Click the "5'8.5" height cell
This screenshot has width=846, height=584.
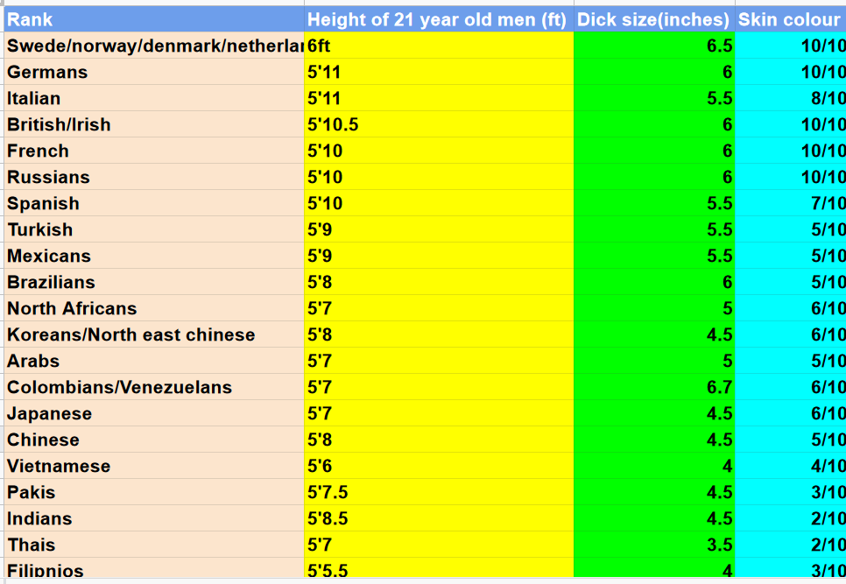(438, 518)
